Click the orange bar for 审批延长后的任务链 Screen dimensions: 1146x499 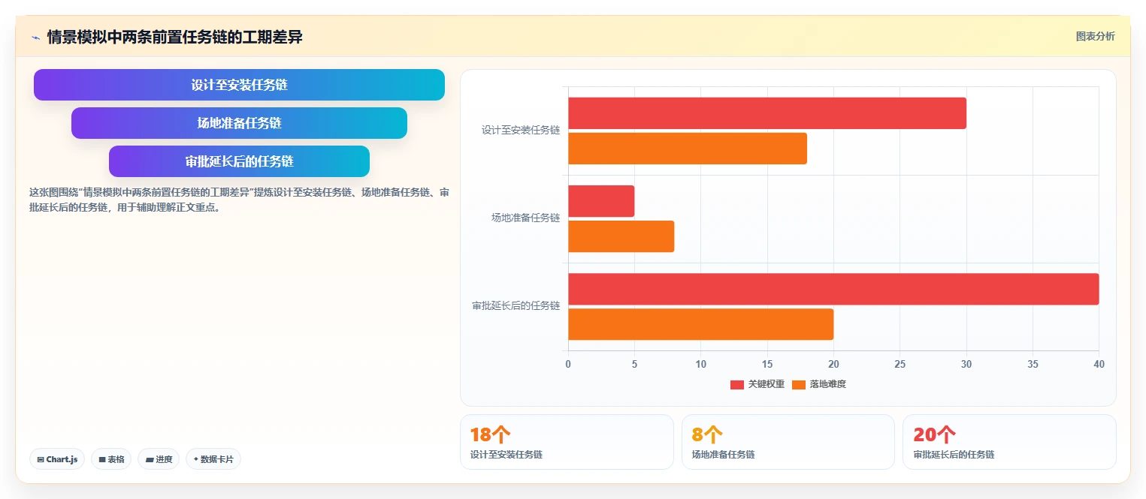point(701,324)
